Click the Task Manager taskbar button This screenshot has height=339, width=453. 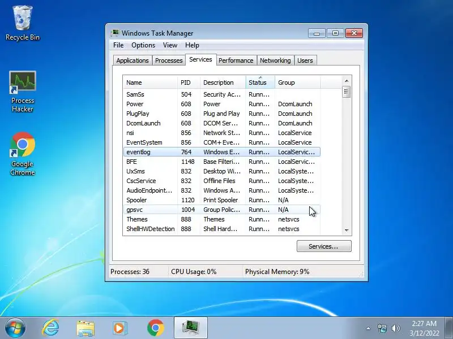point(191,328)
